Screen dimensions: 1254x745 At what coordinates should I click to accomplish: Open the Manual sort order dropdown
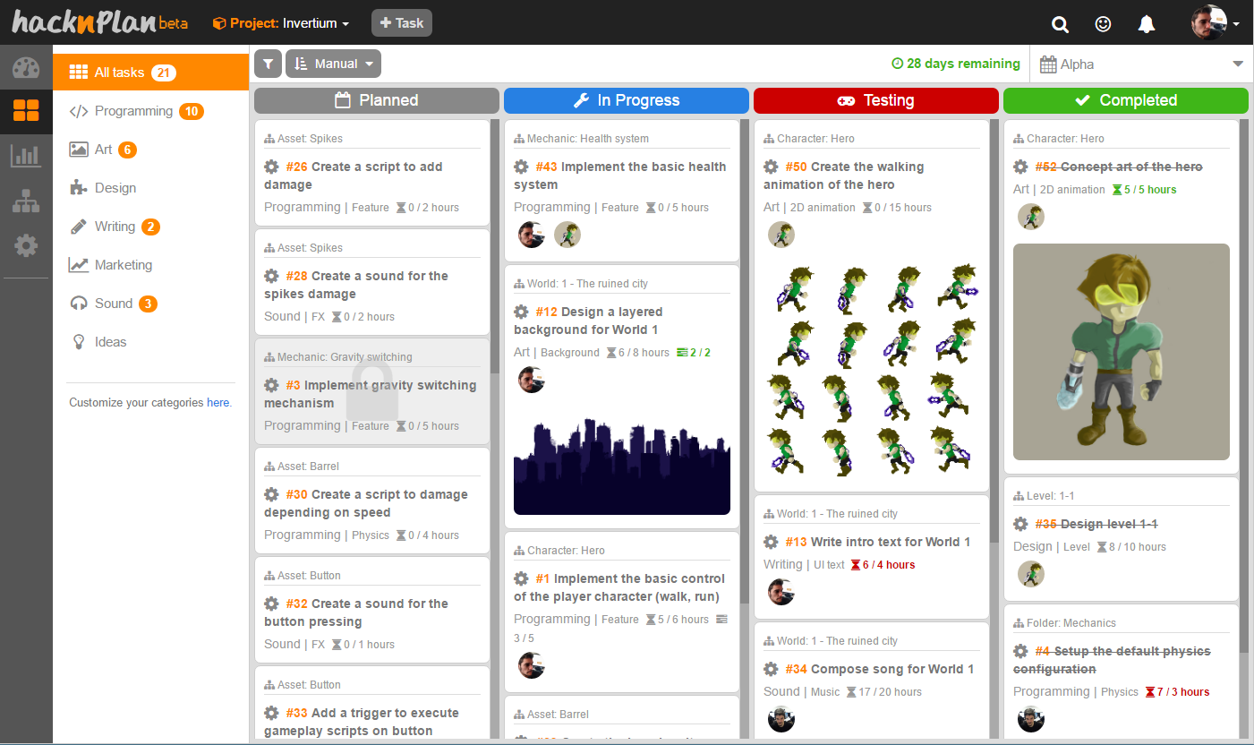tap(333, 64)
